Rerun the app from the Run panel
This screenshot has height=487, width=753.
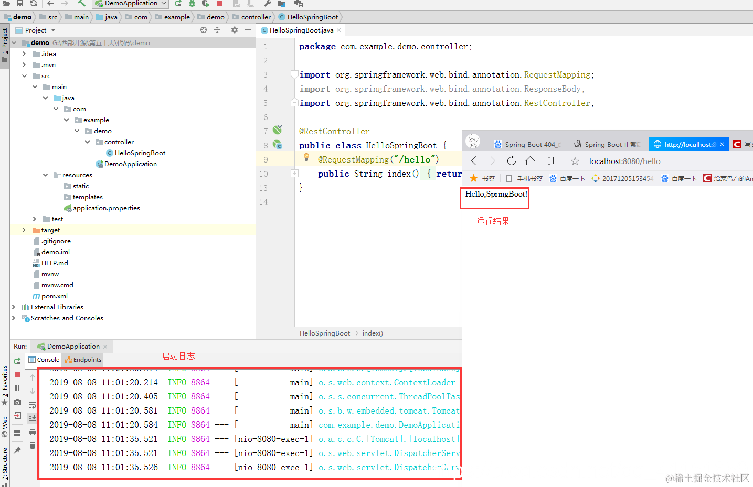click(17, 361)
